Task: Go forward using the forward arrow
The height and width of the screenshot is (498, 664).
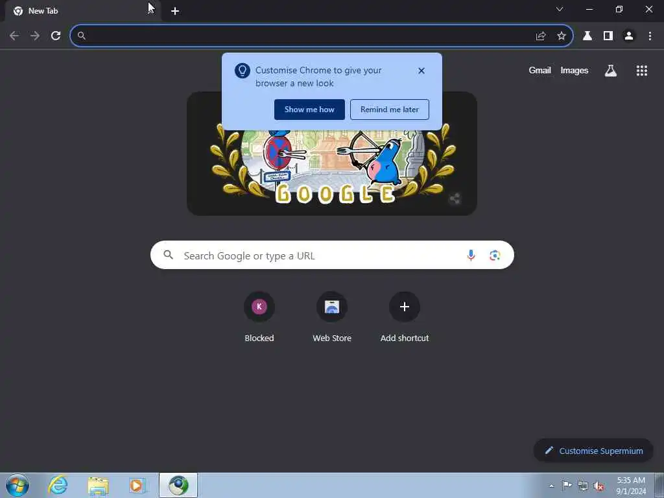Action: tap(35, 36)
